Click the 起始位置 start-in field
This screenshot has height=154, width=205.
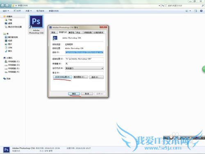tap(84, 59)
